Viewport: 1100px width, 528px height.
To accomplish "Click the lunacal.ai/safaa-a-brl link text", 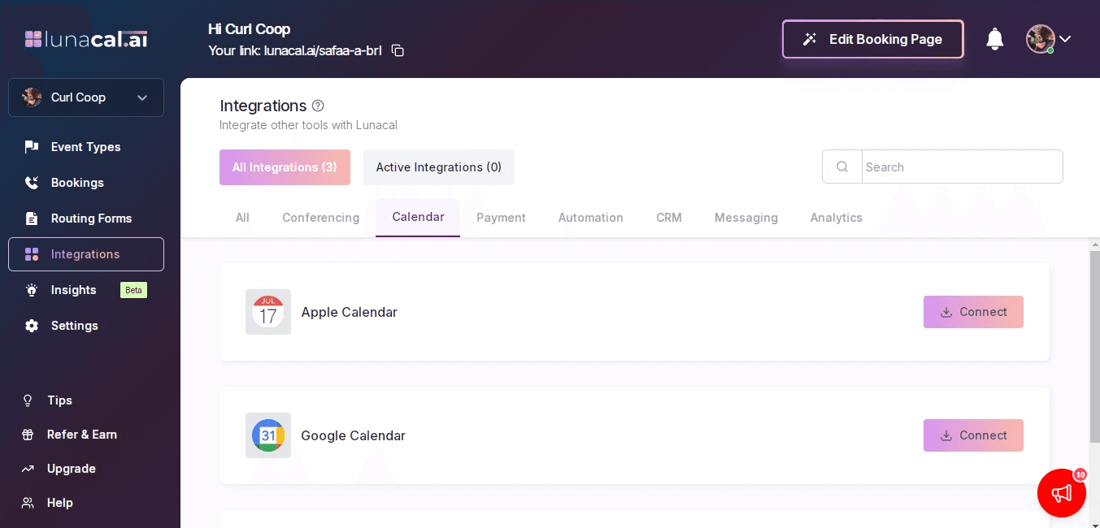I will click(x=323, y=50).
